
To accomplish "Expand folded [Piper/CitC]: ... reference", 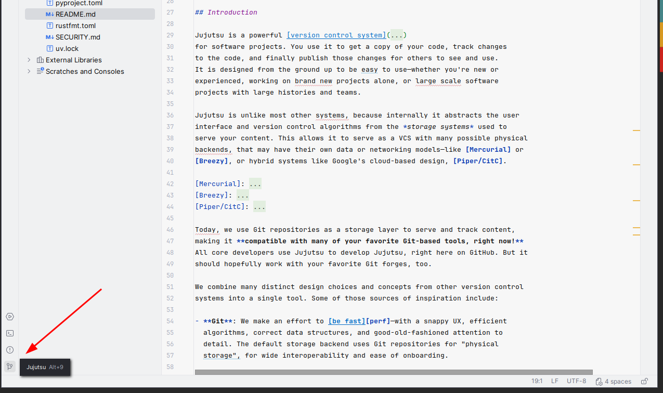I will pyautogui.click(x=259, y=207).
